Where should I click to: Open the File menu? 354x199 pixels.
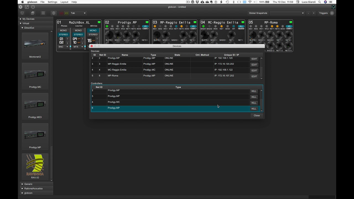(x=42, y=2)
